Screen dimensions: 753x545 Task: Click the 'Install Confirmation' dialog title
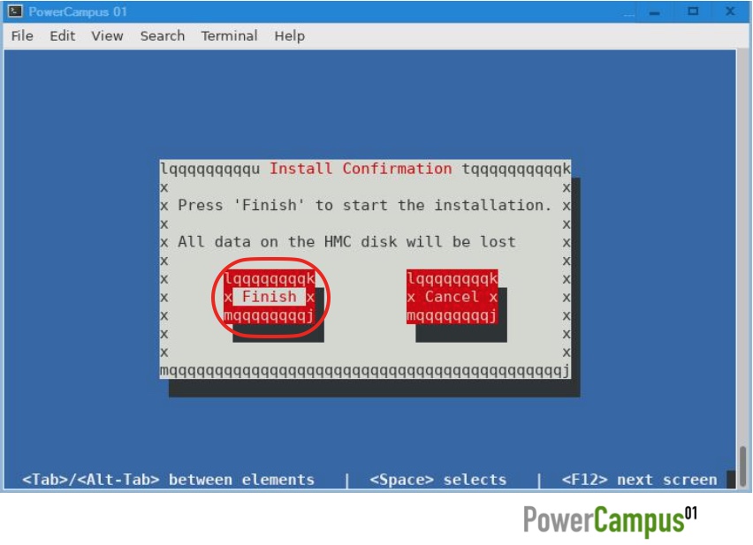[361, 169]
